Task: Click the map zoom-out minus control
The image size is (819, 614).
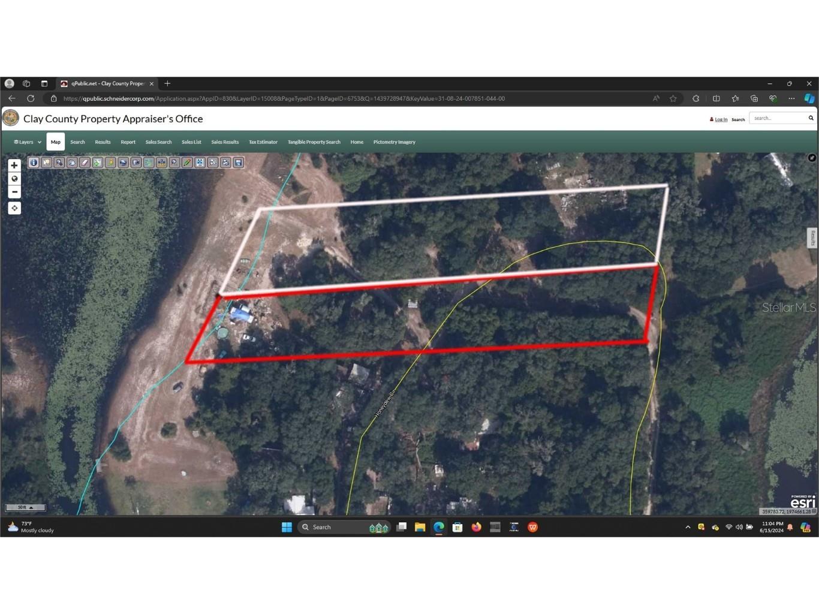Action: click(x=14, y=192)
